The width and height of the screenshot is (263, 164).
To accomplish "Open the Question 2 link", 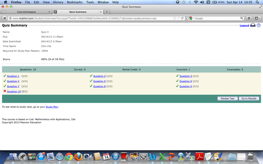I will 100,76.
